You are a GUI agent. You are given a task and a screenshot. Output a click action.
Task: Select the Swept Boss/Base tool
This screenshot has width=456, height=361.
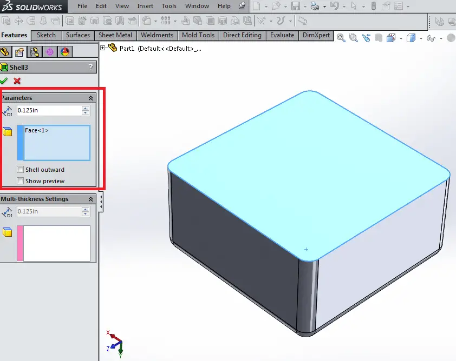click(x=31, y=21)
